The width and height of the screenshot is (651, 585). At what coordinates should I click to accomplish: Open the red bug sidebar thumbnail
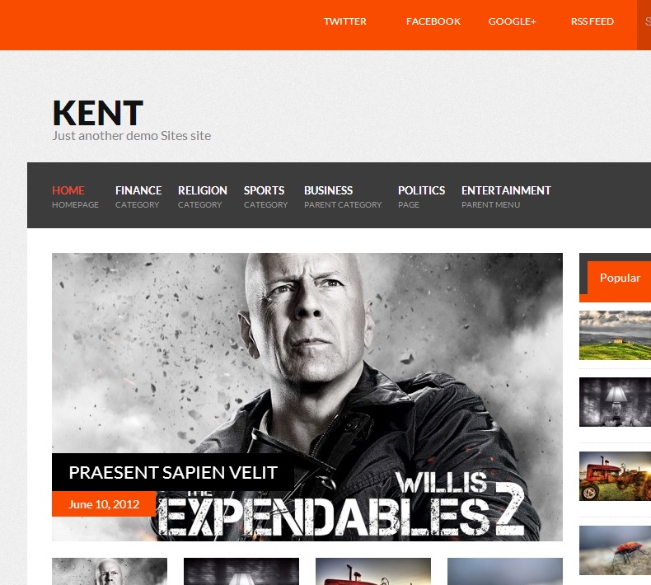pos(615,550)
